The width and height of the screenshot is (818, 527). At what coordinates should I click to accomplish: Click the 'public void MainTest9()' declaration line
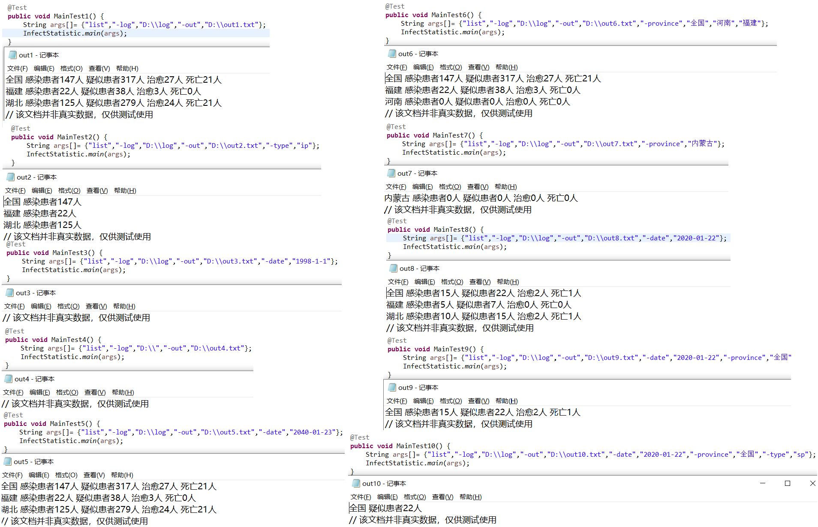point(436,349)
